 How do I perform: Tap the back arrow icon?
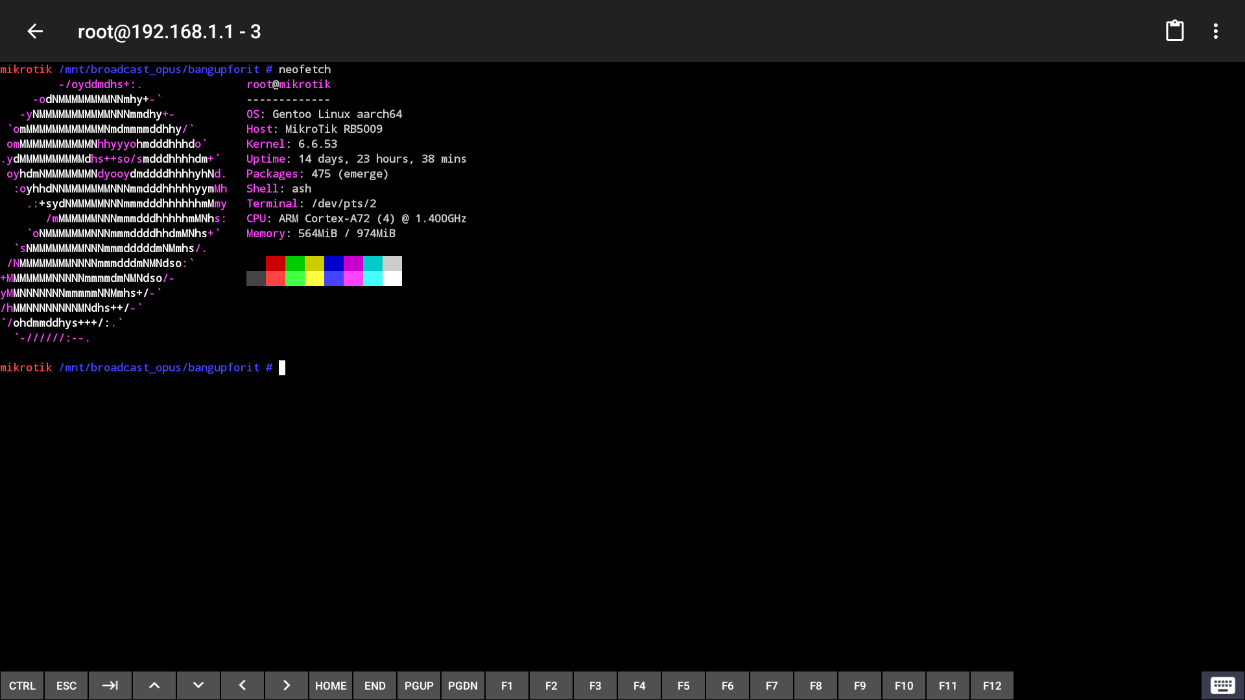(35, 31)
